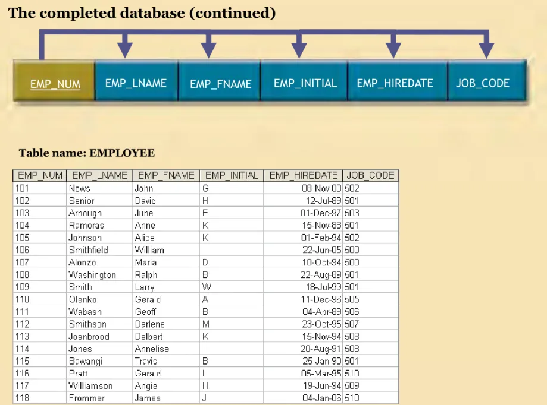Select the EMP_FNAME table column header
The height and width of the screenshot is (405, 547).
point(166,175)
